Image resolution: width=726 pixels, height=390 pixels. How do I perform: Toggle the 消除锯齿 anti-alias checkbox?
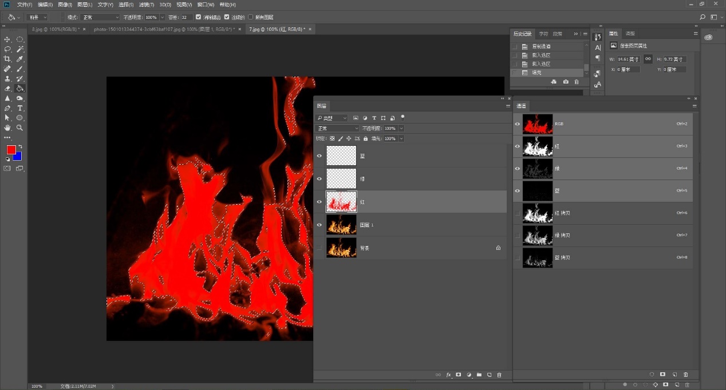click(x=199, y=17)
